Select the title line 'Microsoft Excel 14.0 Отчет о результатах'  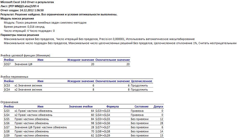(x=27, y=2)
